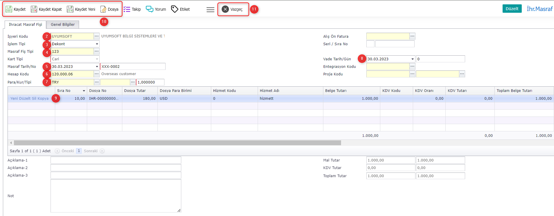Expand the İşlem Tipi dropdown

[97, 44]
